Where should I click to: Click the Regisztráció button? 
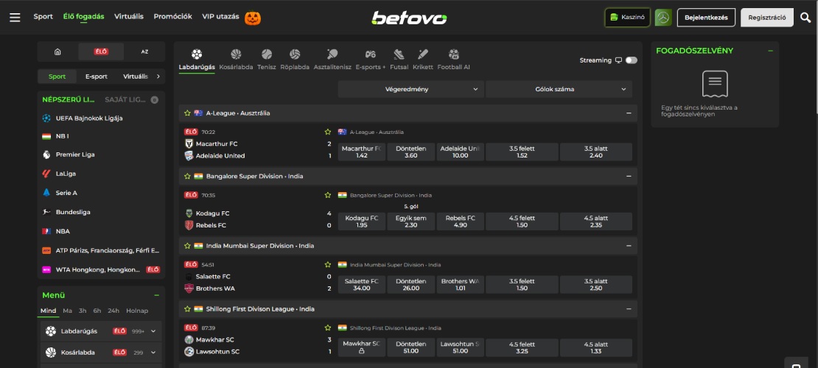(767, 18)
